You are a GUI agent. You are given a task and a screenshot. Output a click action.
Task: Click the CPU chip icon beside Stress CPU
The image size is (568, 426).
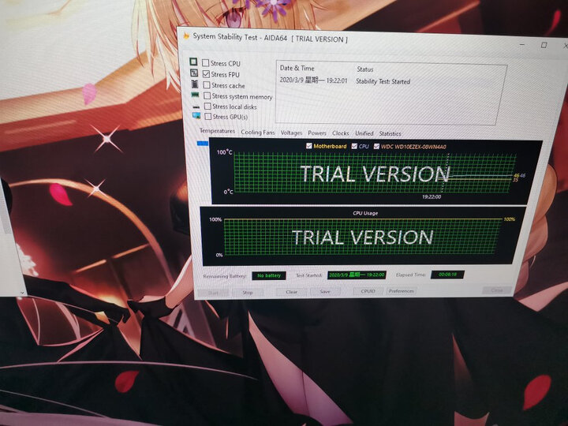(193, 62)
